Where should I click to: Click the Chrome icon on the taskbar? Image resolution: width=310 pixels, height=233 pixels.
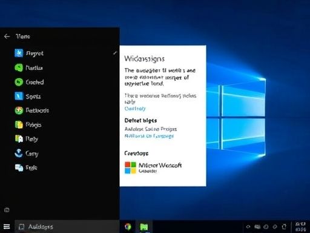click(128, 227)
